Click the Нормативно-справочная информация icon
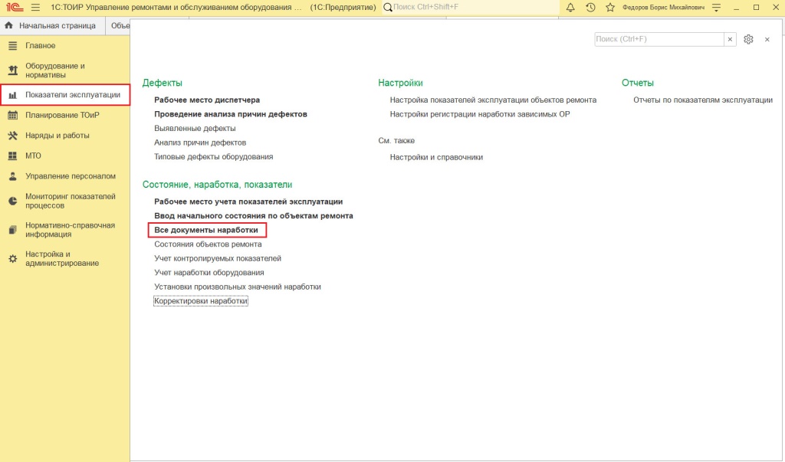Viewport: 785px width, 462px height. 12,230
